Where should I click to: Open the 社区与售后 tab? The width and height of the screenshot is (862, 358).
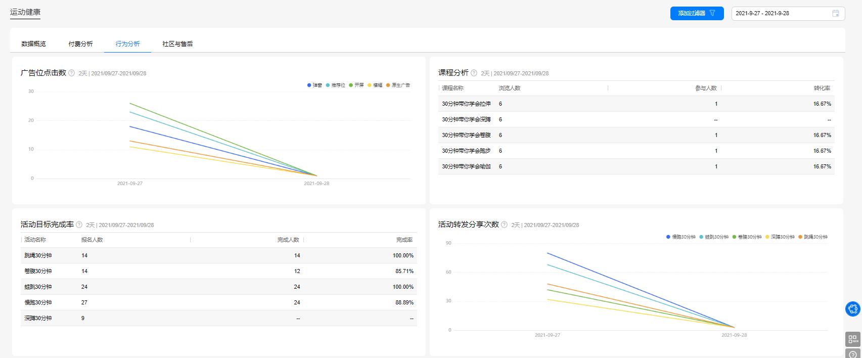(177, 44)
